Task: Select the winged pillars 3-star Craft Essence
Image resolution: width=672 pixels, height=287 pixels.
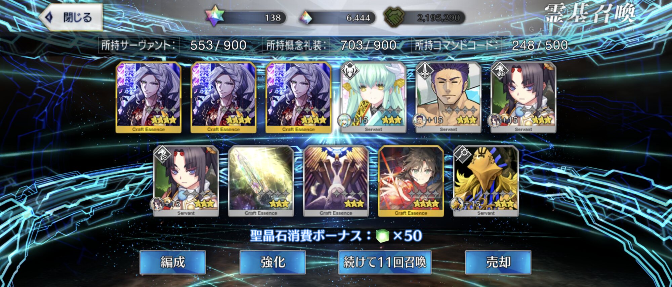Action: [336, 181]
